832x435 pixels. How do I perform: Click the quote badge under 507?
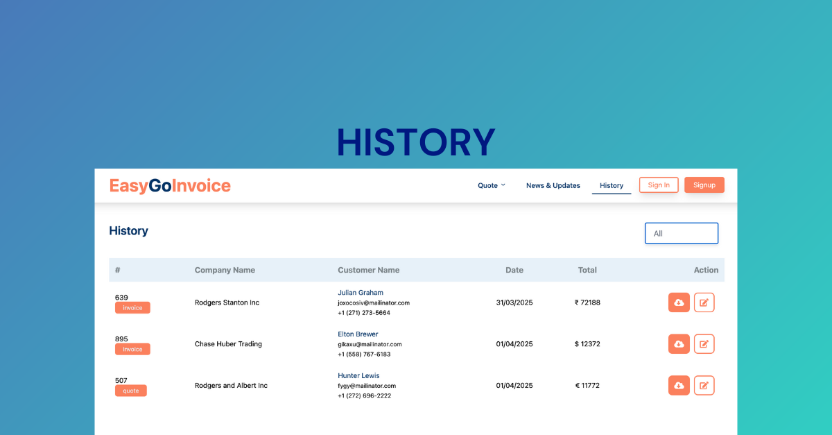130,391
